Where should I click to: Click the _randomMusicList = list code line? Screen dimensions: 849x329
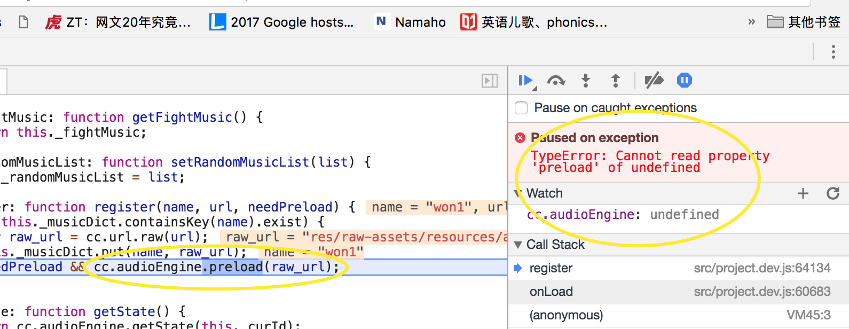(x=92, y=177)
